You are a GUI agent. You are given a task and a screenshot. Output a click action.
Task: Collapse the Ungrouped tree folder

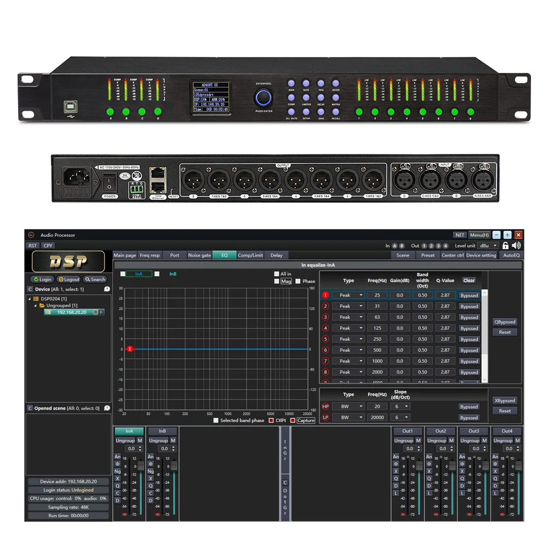tap(35, 305)
